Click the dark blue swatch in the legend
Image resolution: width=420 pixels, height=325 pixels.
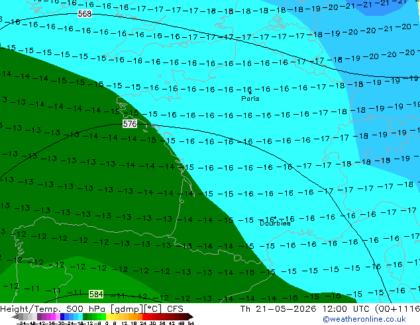coord(62,317)
